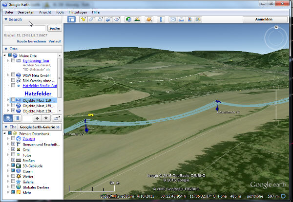Image resolution: width=293 pixels, height=202 pixels.
Task: Click the Mastnummer 13 placemark on the map
Action: pos(86,130)
